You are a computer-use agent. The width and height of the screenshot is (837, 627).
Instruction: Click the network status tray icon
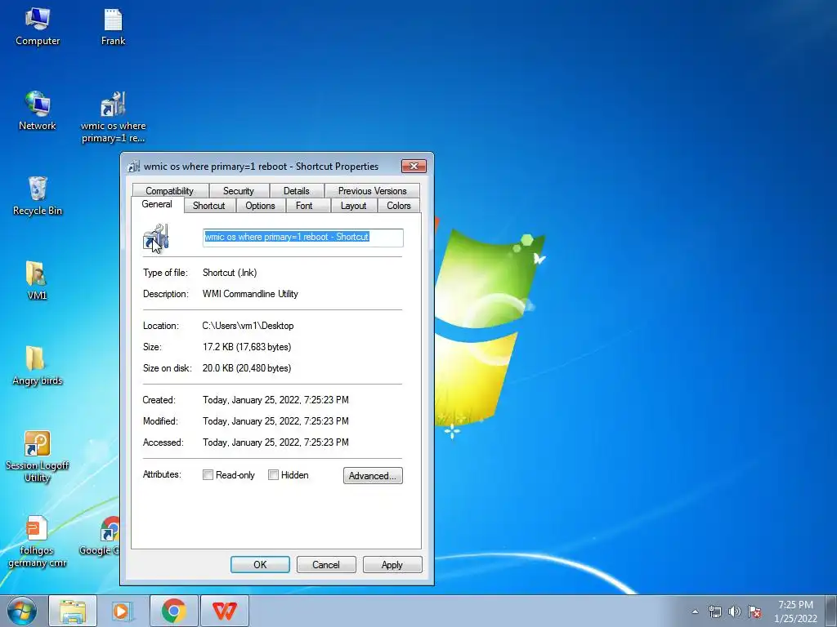pyautogui.click(x=714, y=611)
